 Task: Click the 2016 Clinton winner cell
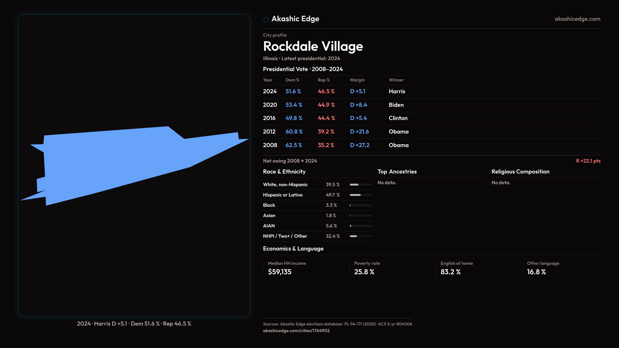click(x=398, y=118)
